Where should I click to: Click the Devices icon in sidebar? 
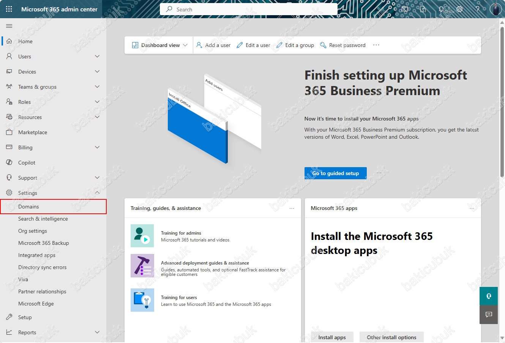pos(9,72)
